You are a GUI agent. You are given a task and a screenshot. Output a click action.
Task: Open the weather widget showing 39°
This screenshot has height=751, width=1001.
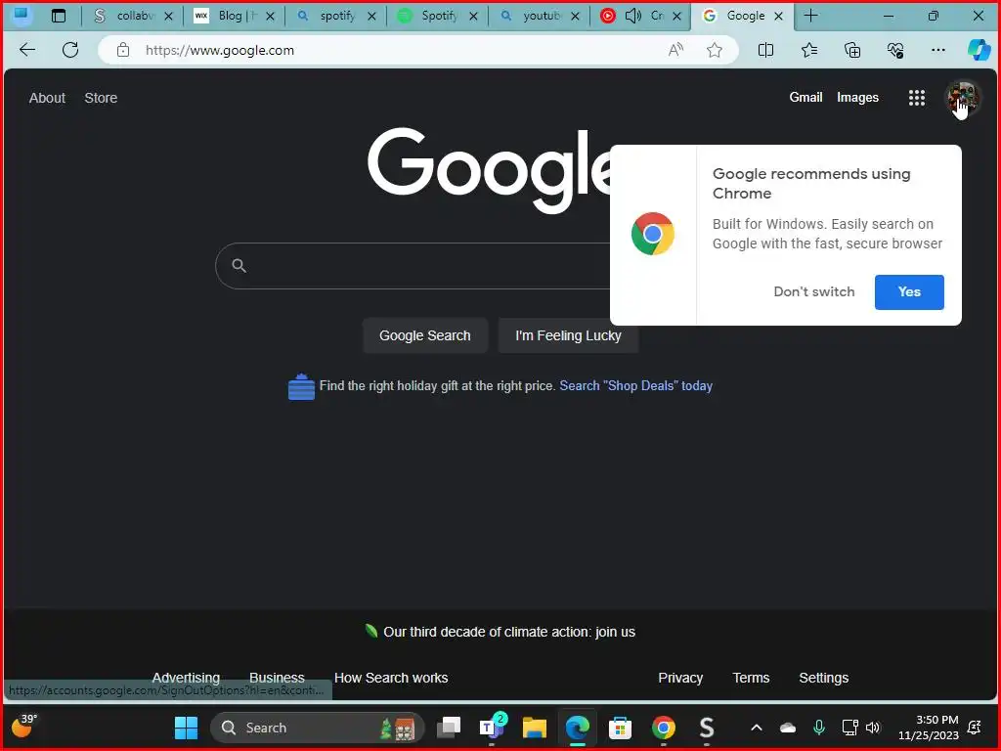click(x=24, y=727)
